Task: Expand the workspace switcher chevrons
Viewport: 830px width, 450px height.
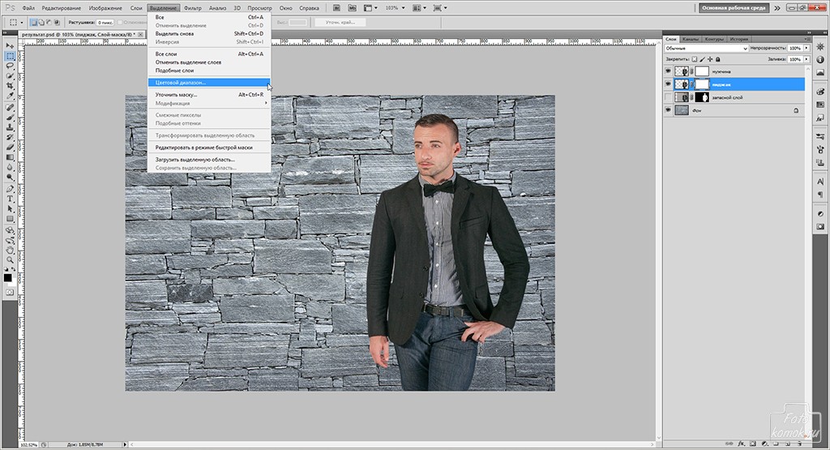Action: pos(777,8)
